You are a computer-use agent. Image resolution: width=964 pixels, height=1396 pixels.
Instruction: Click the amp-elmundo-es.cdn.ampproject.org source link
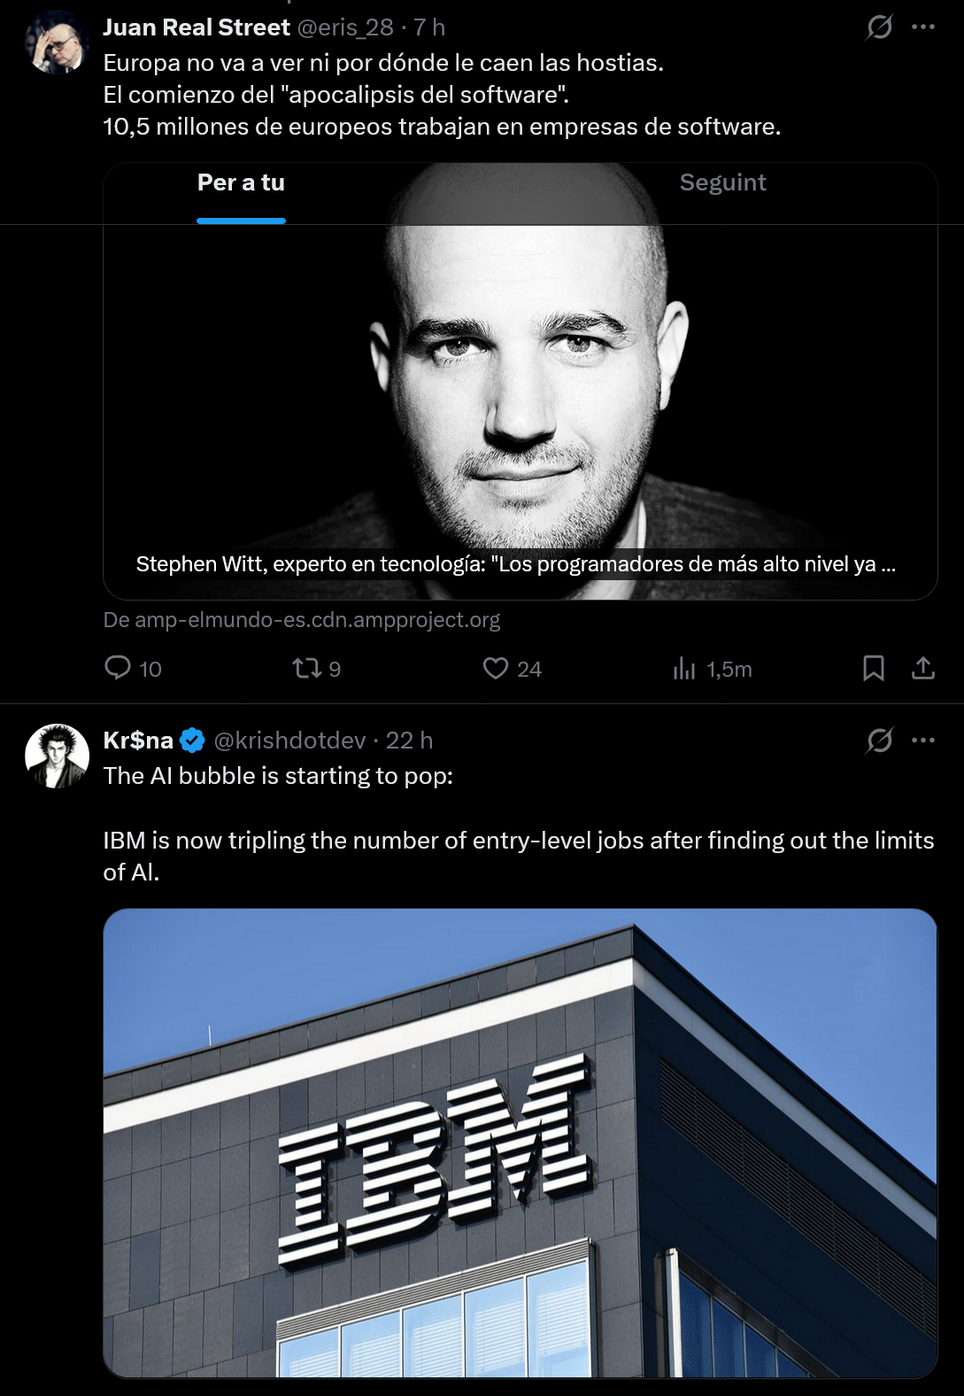coord(302,620)
